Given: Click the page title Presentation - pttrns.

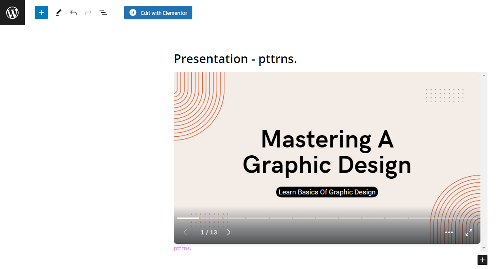Looking at the screenshot, I should coord(235,59).
